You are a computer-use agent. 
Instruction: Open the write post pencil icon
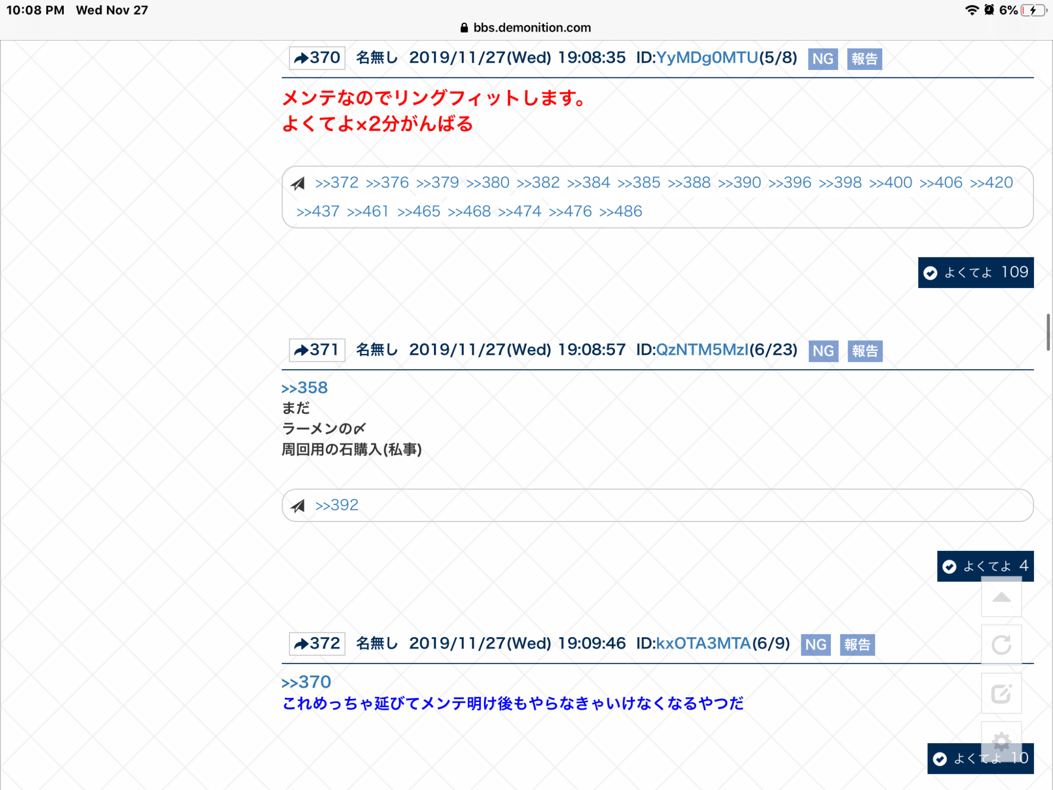1001,693
